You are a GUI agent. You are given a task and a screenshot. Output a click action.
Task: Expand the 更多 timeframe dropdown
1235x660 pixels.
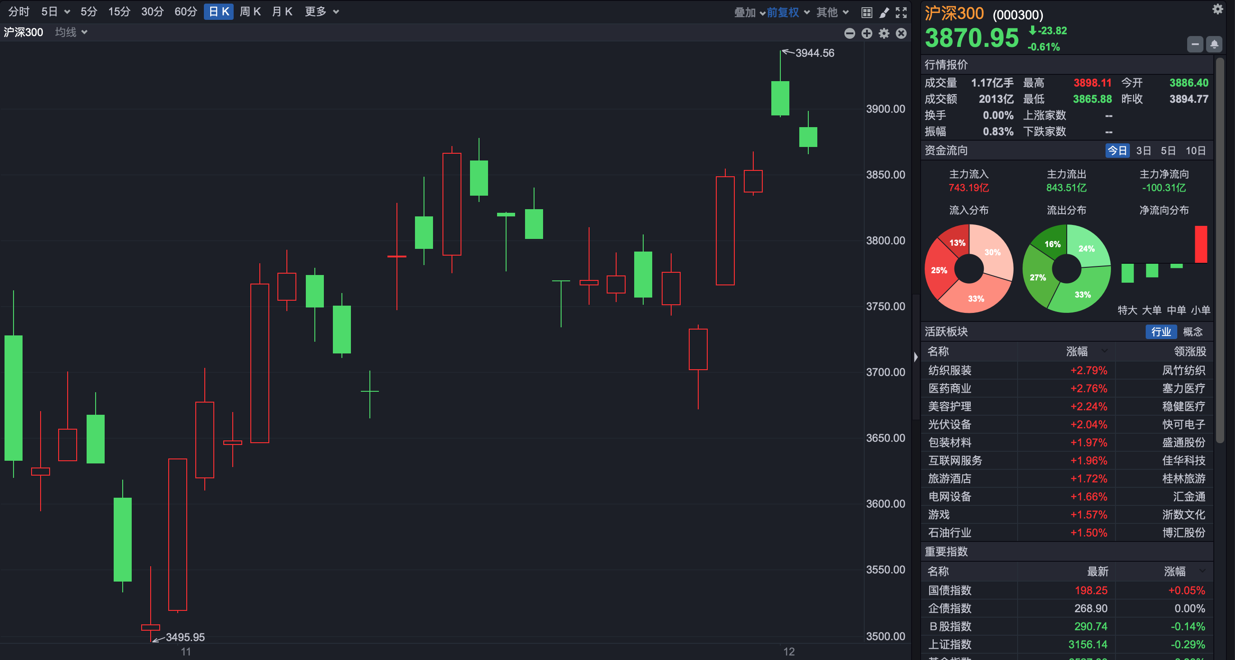point(322,12)
